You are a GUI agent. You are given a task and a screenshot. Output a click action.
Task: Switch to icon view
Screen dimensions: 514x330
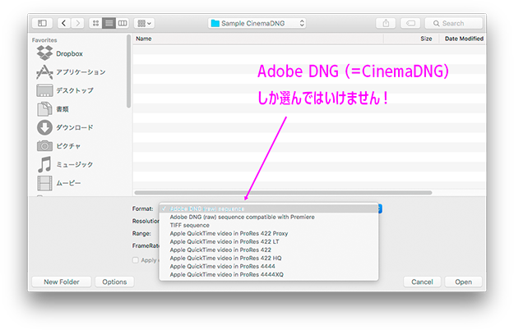98,23
